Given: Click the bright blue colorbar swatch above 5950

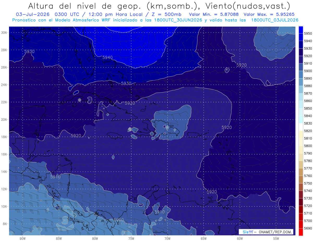Looking at the screenshot, I should pyautogui.click(x=301, y=29).
